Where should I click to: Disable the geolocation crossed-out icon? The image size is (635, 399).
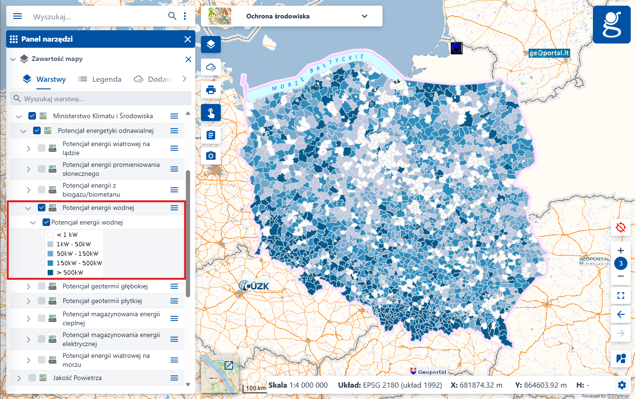[x=620, y=227]
